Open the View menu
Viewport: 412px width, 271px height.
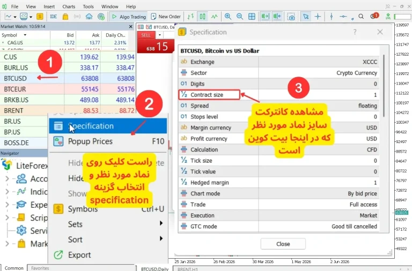(31, 6)
